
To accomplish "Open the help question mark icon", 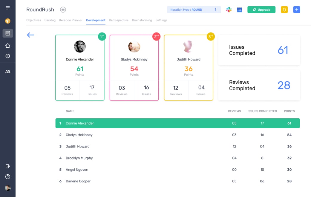I will [8, 177].
